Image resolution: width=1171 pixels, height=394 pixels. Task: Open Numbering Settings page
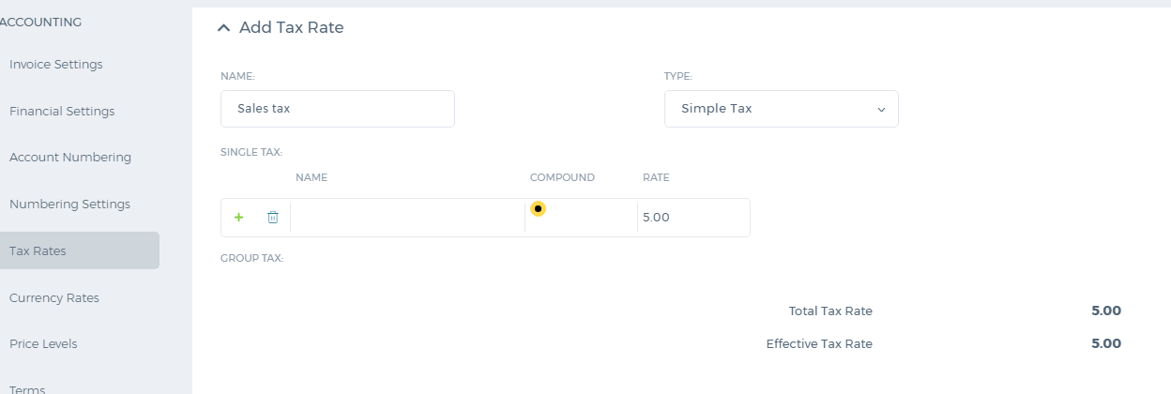[69, 205]
